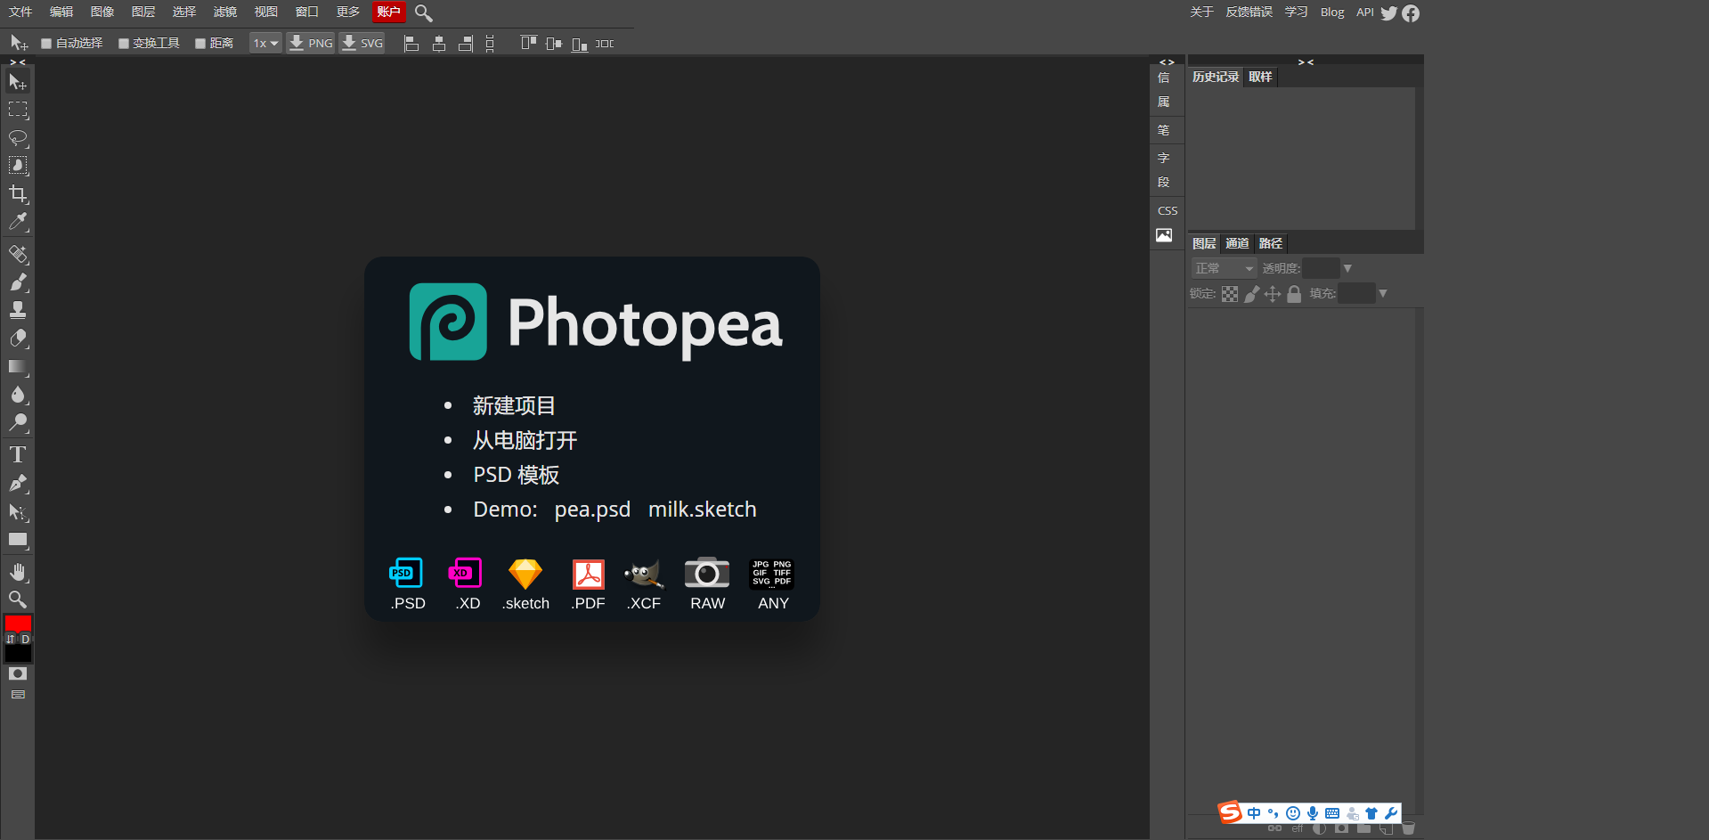Expand the side icon strip with <> arrows
The width and height of the screenshot is (1709, 840).
tap(1167, 62)
